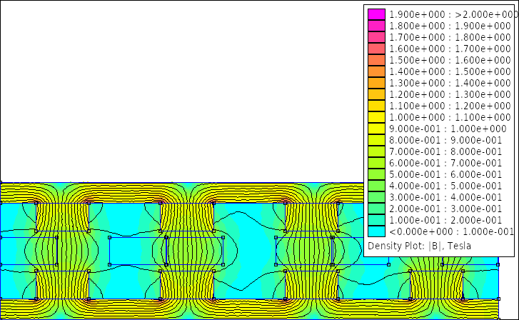Click the swatch for 4.000e-001 : 5.000e-001
Viewport: 519px width, 320px height.
(376, 186)
